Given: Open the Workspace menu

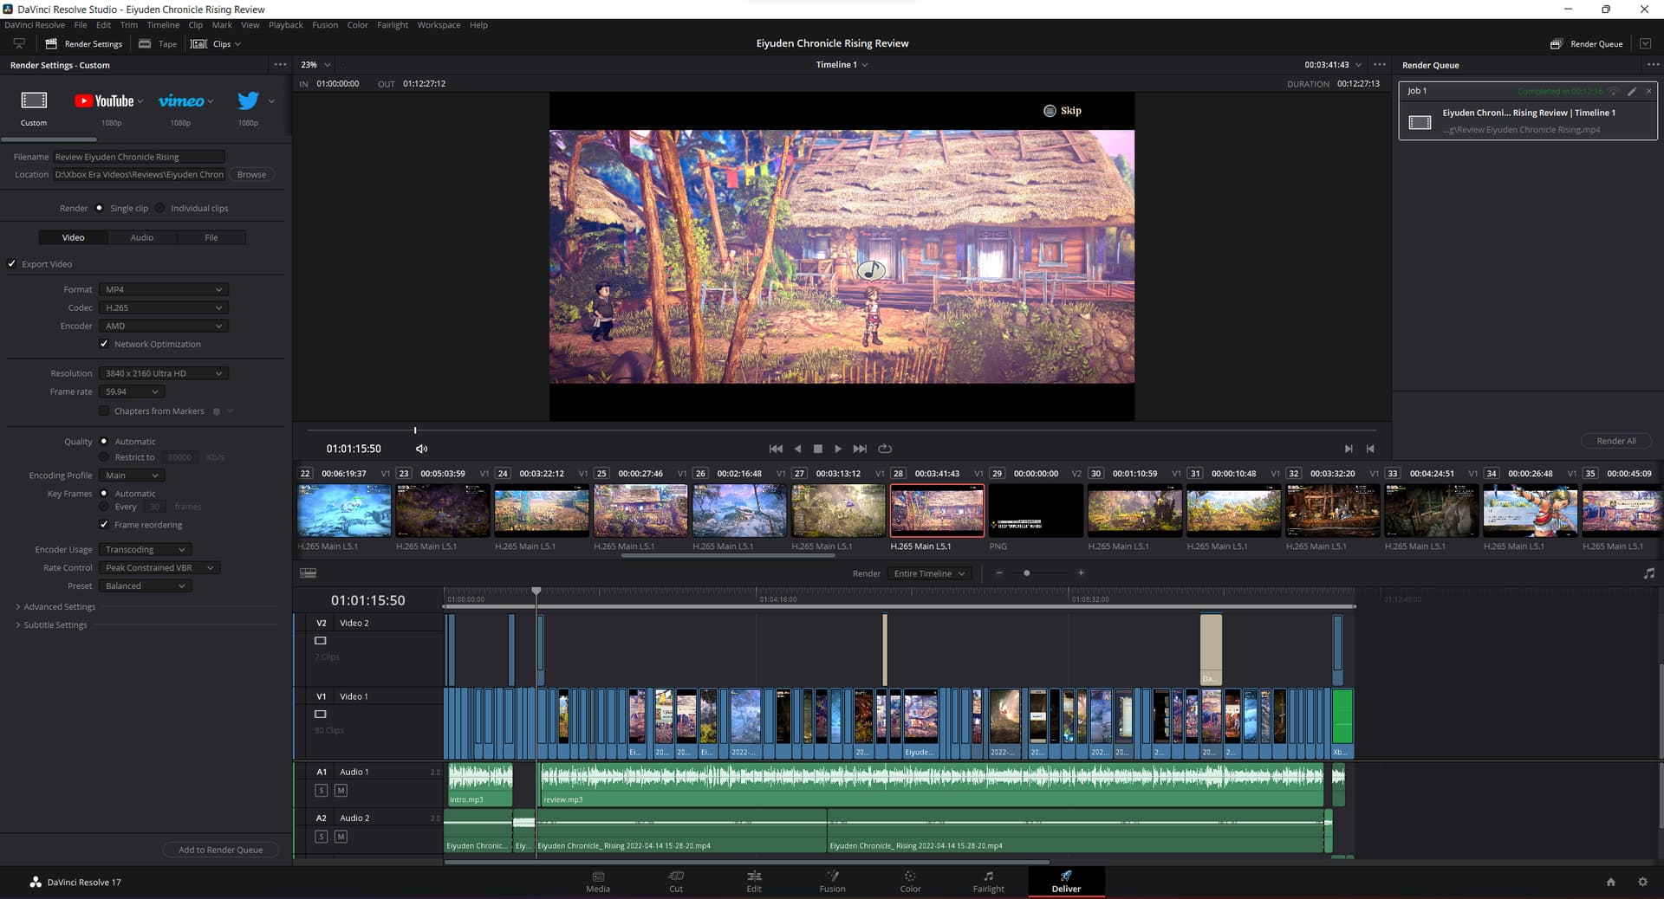Looking at the screenshot, I should click(439, 25).
